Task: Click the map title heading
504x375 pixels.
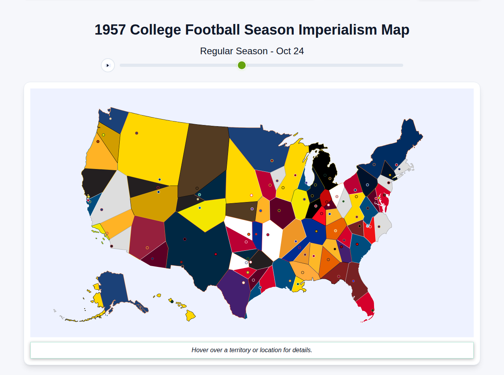Action: pyautogui.click(x=252, y=29)
